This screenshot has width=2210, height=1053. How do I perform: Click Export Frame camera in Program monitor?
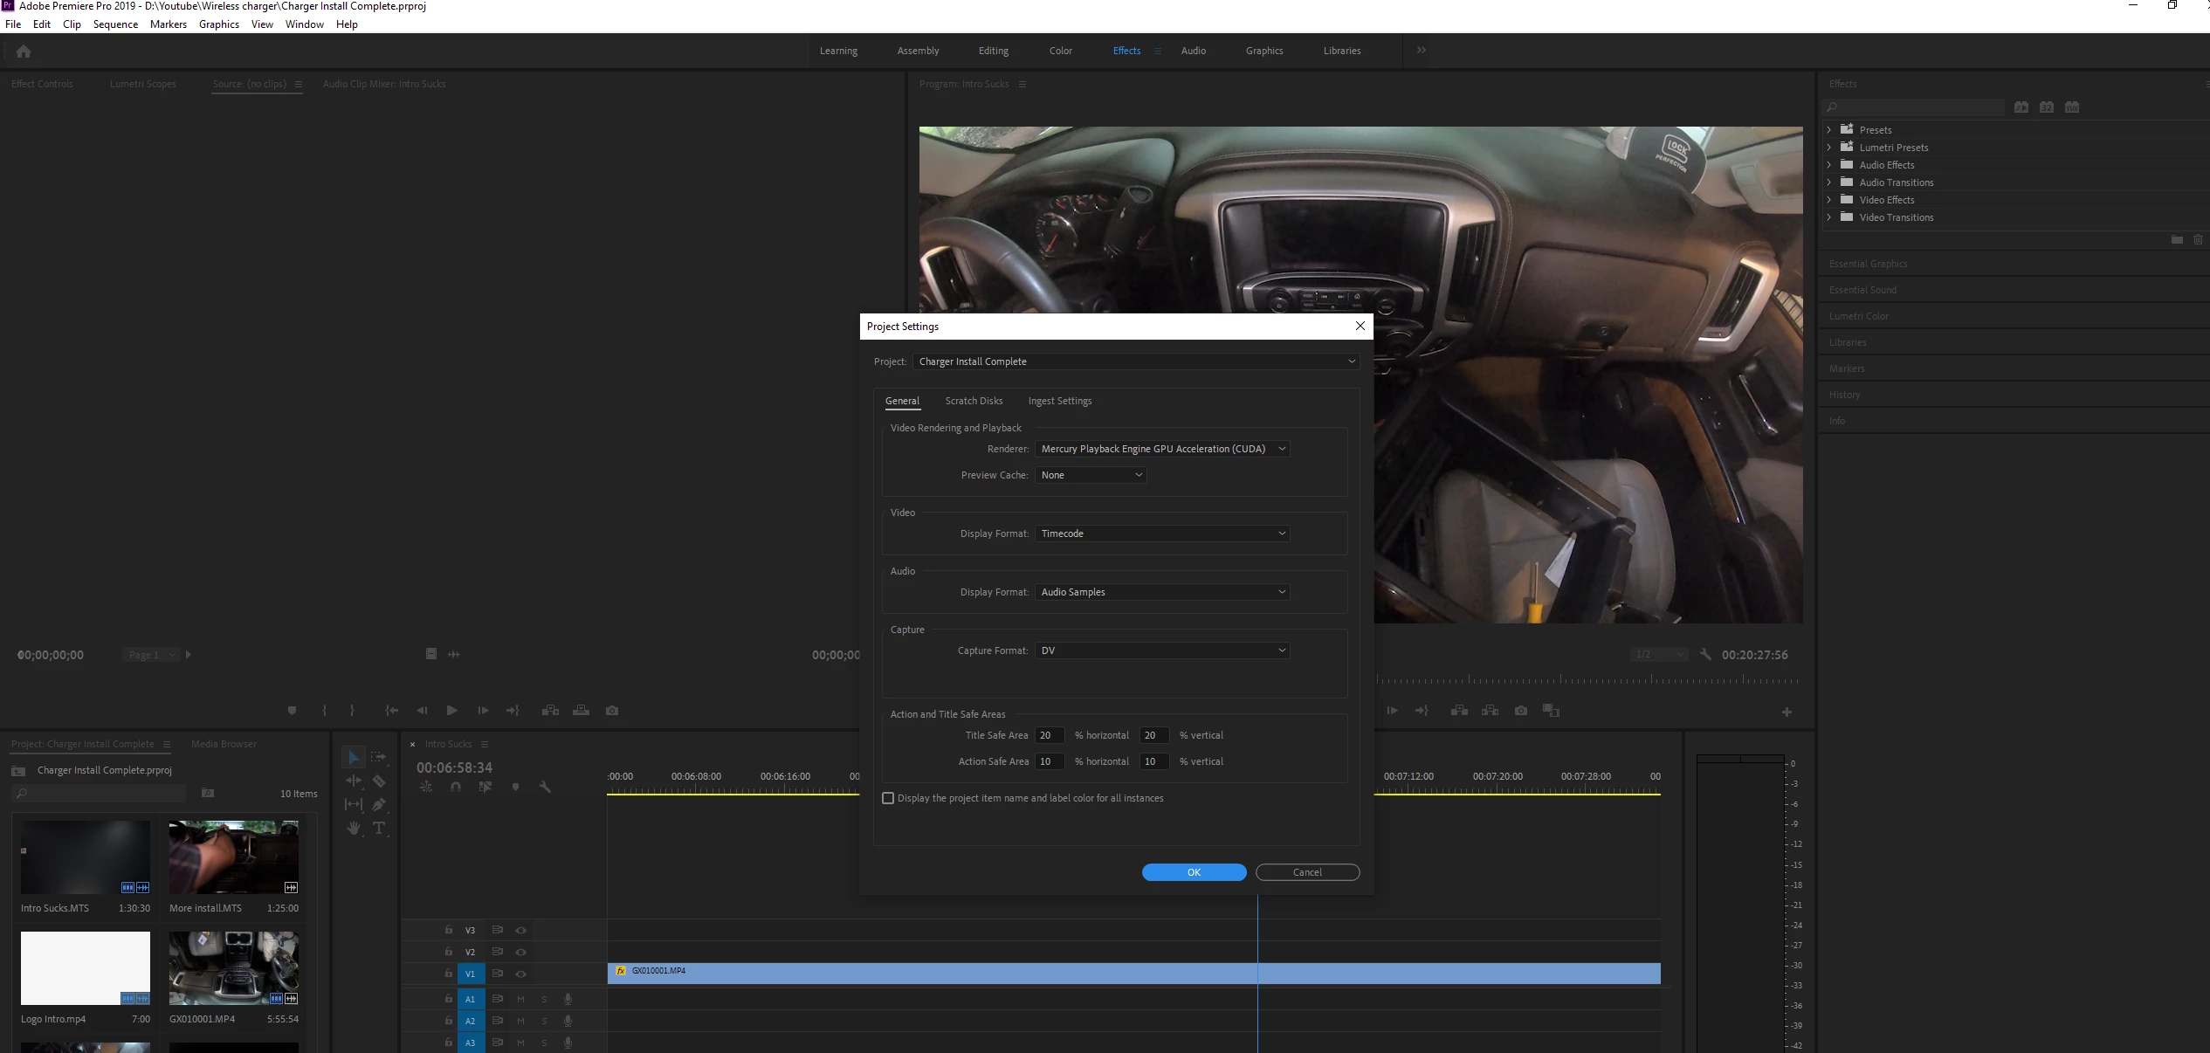pyautogui.click(x=1521, y=711)
